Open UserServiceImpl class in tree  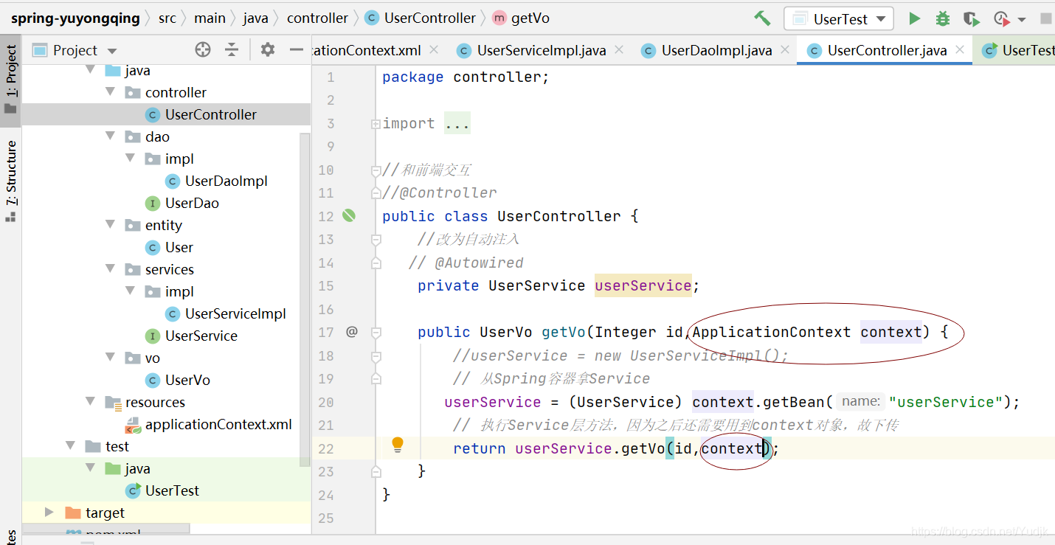[235, 313]
